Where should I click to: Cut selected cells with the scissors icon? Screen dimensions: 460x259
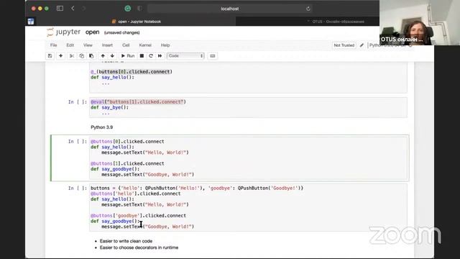point(72,56)
